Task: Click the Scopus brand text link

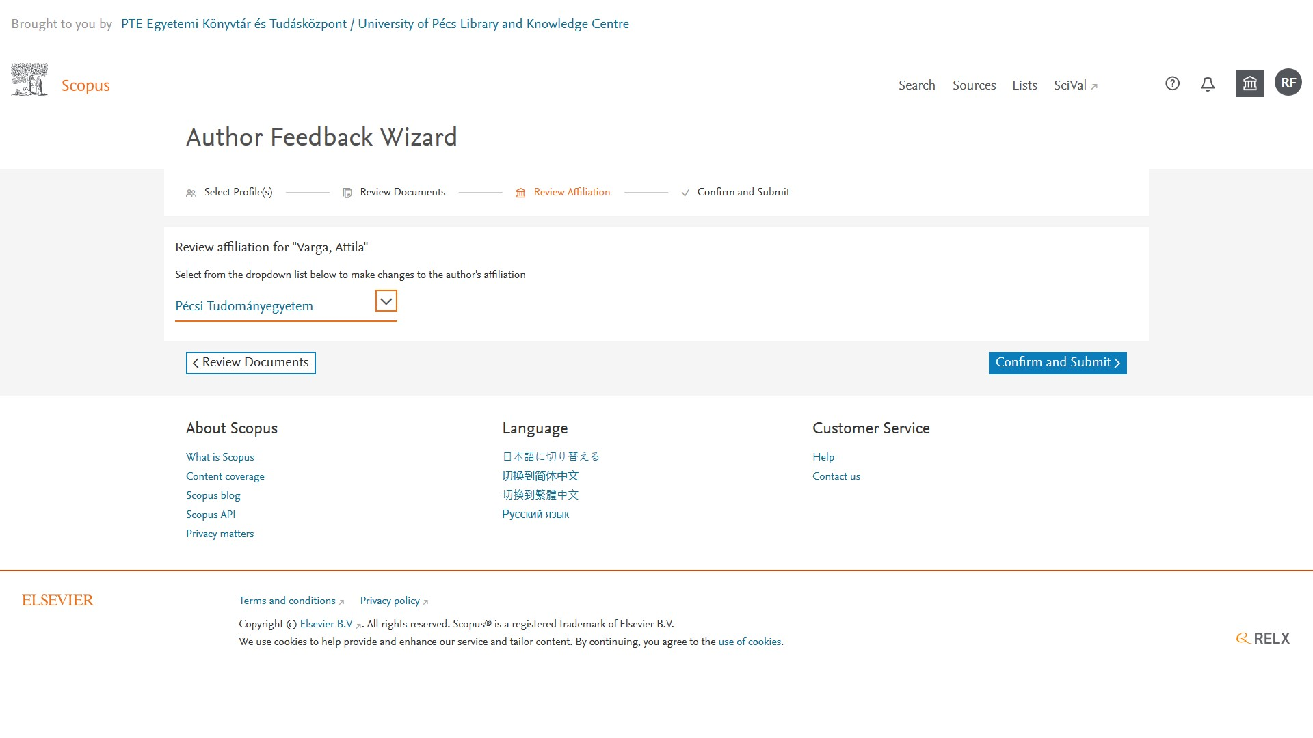Action: pyautogui.click(x=85, y=85)
